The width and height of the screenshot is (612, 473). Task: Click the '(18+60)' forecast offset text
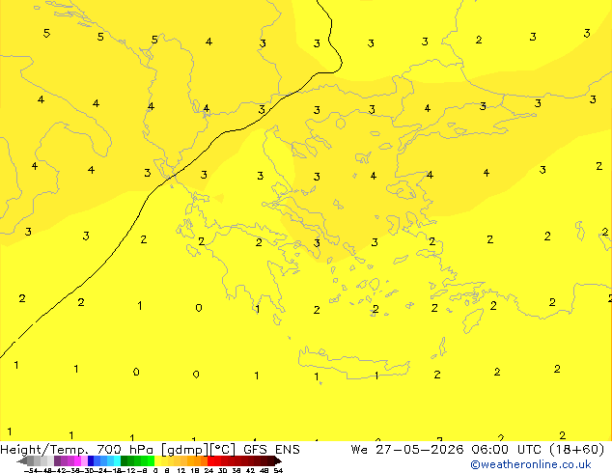tap(577, 450)
